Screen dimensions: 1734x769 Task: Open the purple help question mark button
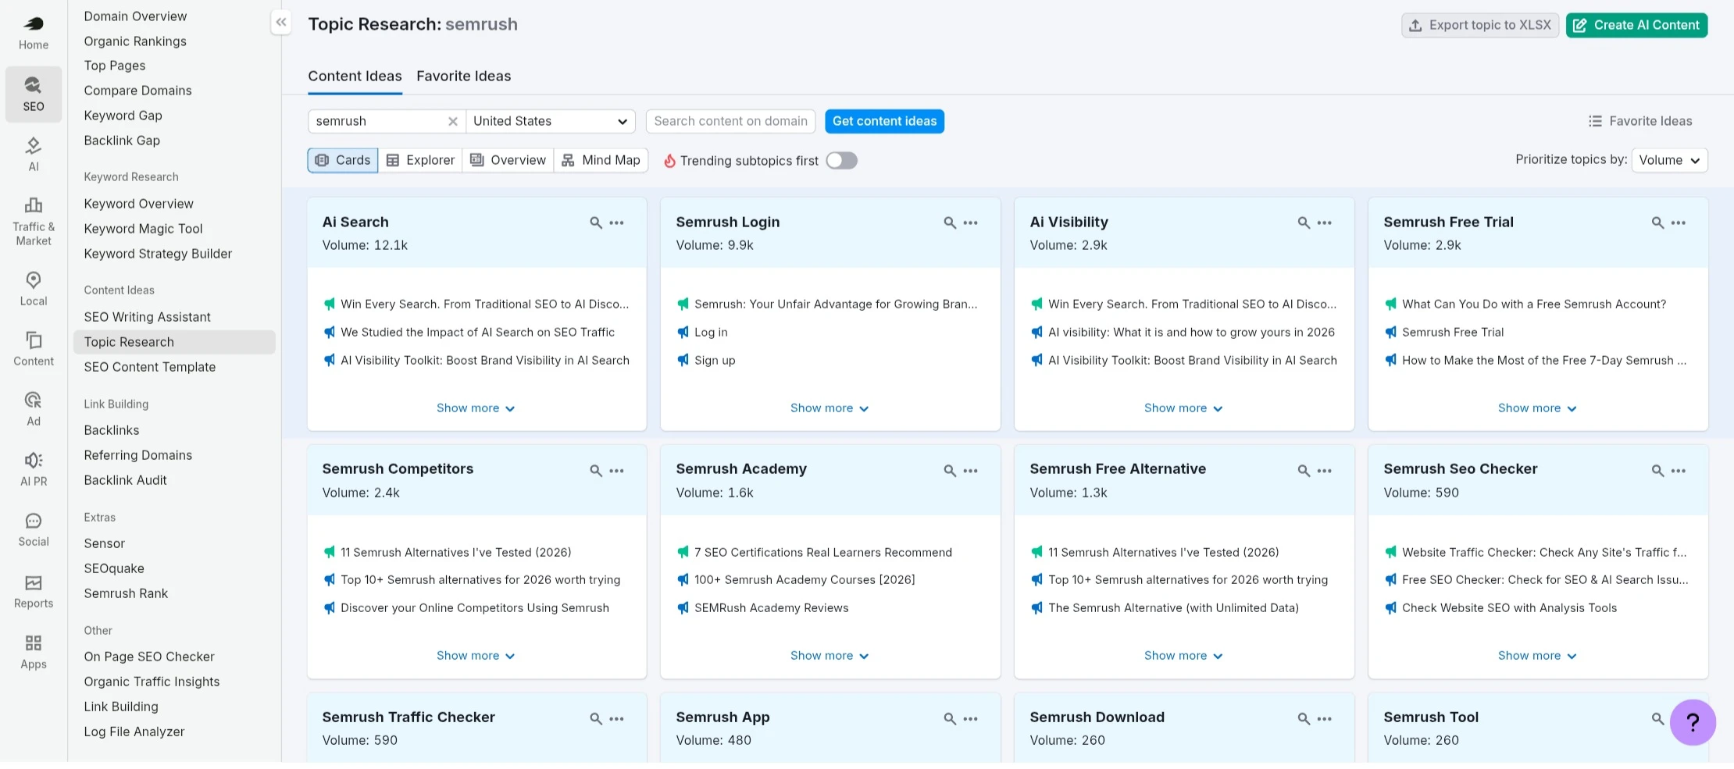coord(1693,722)
